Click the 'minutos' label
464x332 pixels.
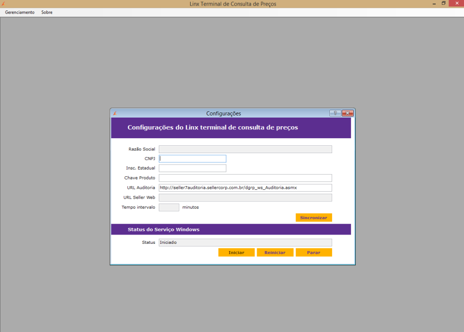tap(191, 207)
